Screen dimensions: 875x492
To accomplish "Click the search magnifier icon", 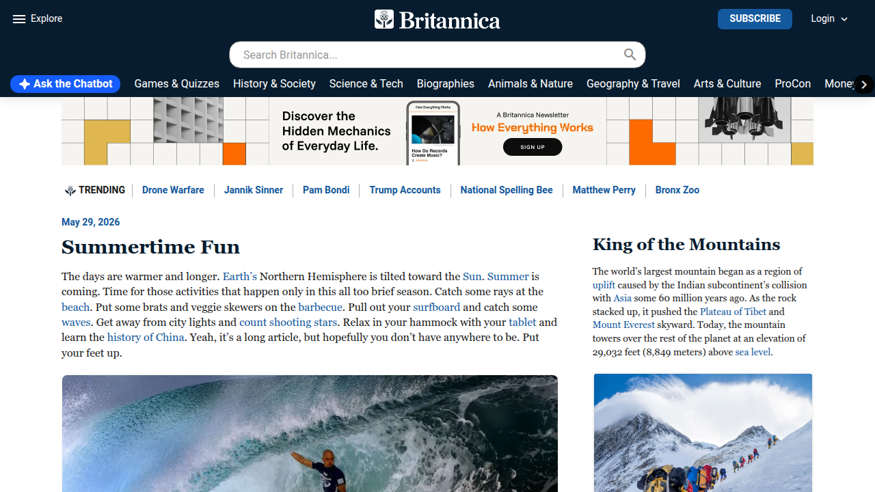I will tap(630, 55).
